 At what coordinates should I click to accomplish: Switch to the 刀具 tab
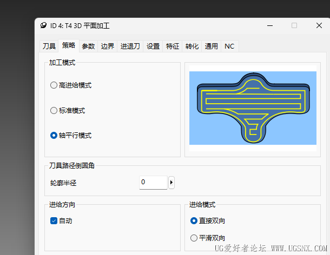point(49,46)
